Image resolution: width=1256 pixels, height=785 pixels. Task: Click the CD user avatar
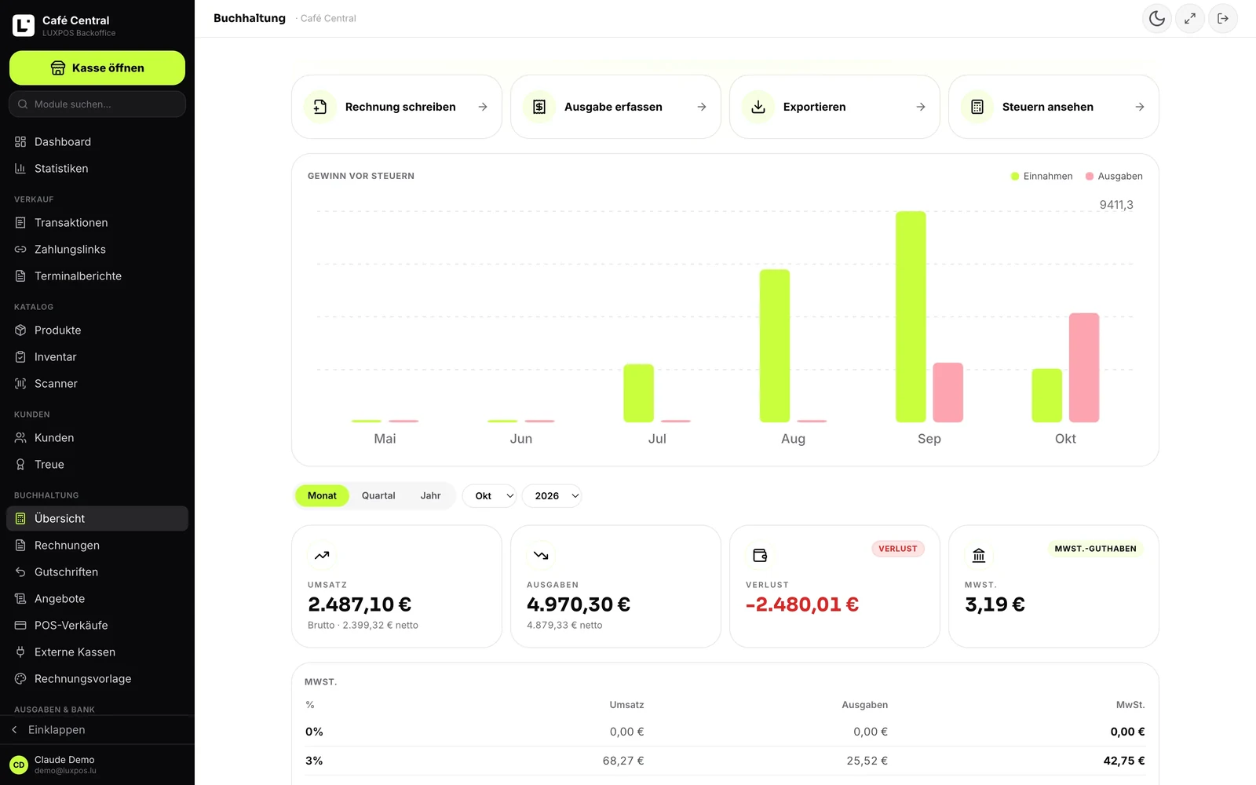pyautogui.click(x=19, y=765)
